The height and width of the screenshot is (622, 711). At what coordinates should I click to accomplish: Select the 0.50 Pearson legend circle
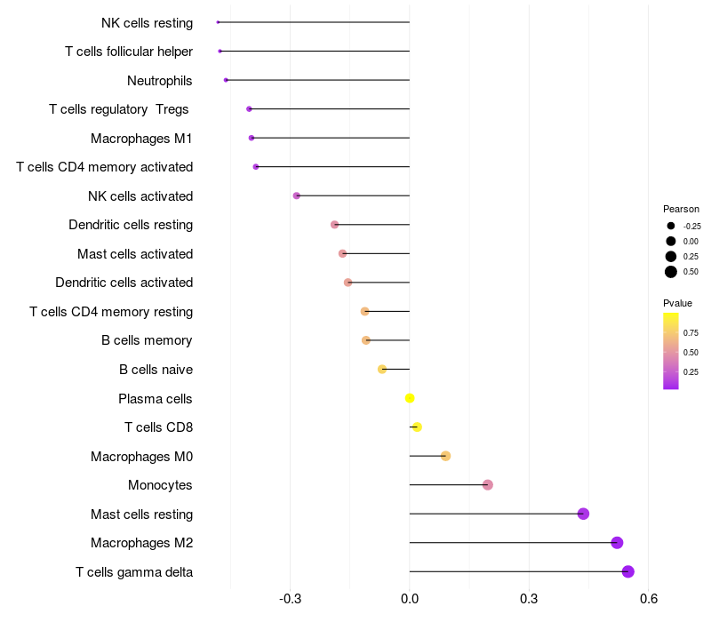point(671,272)
